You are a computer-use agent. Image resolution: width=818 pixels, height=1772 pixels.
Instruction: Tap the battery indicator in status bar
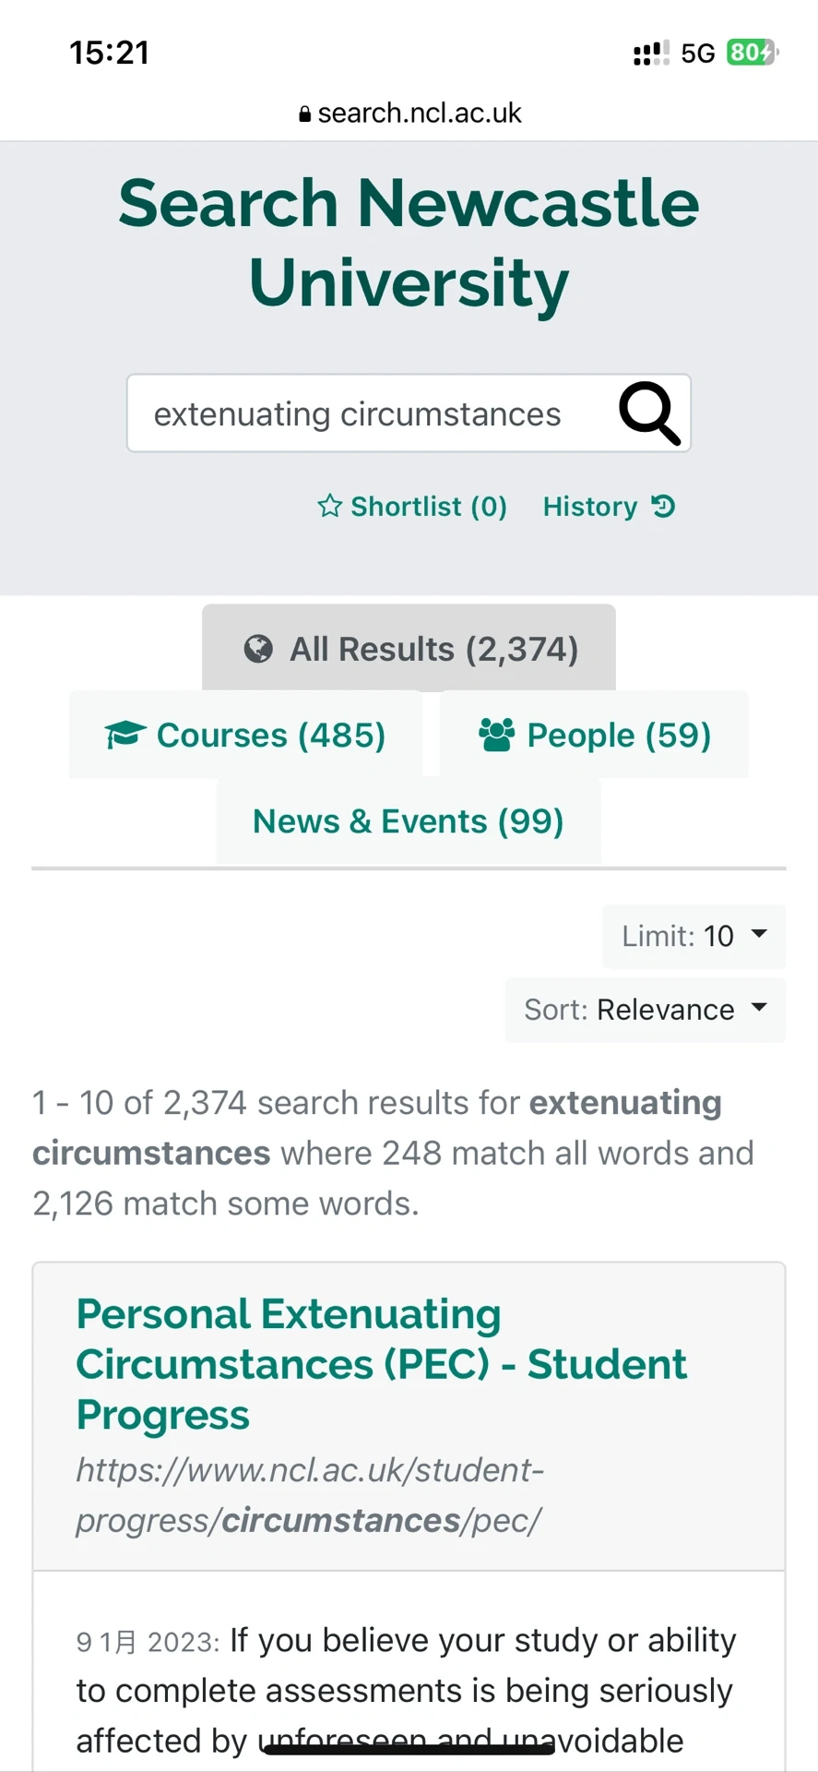point(753,53)
